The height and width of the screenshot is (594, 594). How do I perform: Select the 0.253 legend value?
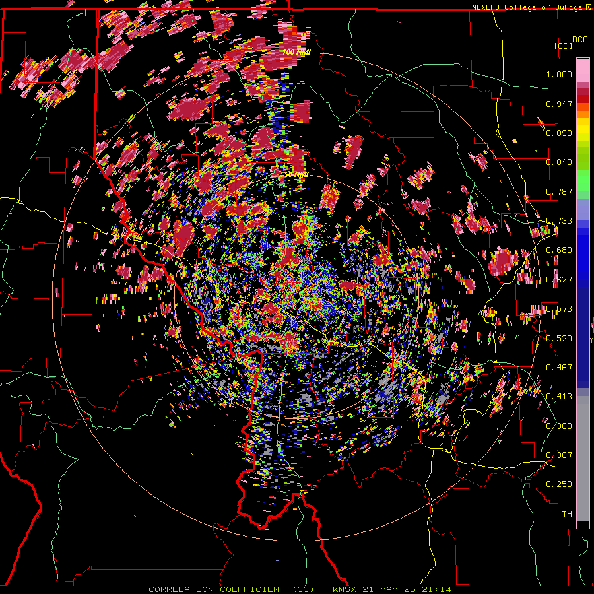pos(559,484)
